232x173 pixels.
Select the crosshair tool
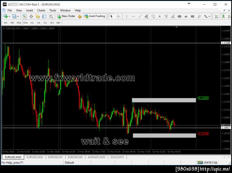tap(118, 16)
